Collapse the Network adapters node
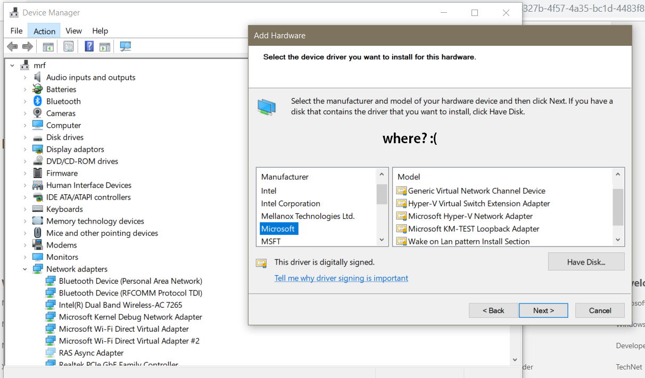The height and width of the screenshot is (378, 645). [x=24, y=269]
